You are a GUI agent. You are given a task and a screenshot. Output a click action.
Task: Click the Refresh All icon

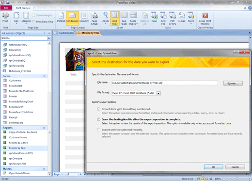tap(145, 18)
